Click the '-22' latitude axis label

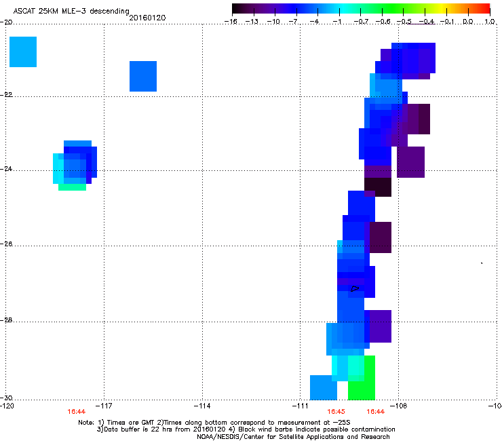6,95
